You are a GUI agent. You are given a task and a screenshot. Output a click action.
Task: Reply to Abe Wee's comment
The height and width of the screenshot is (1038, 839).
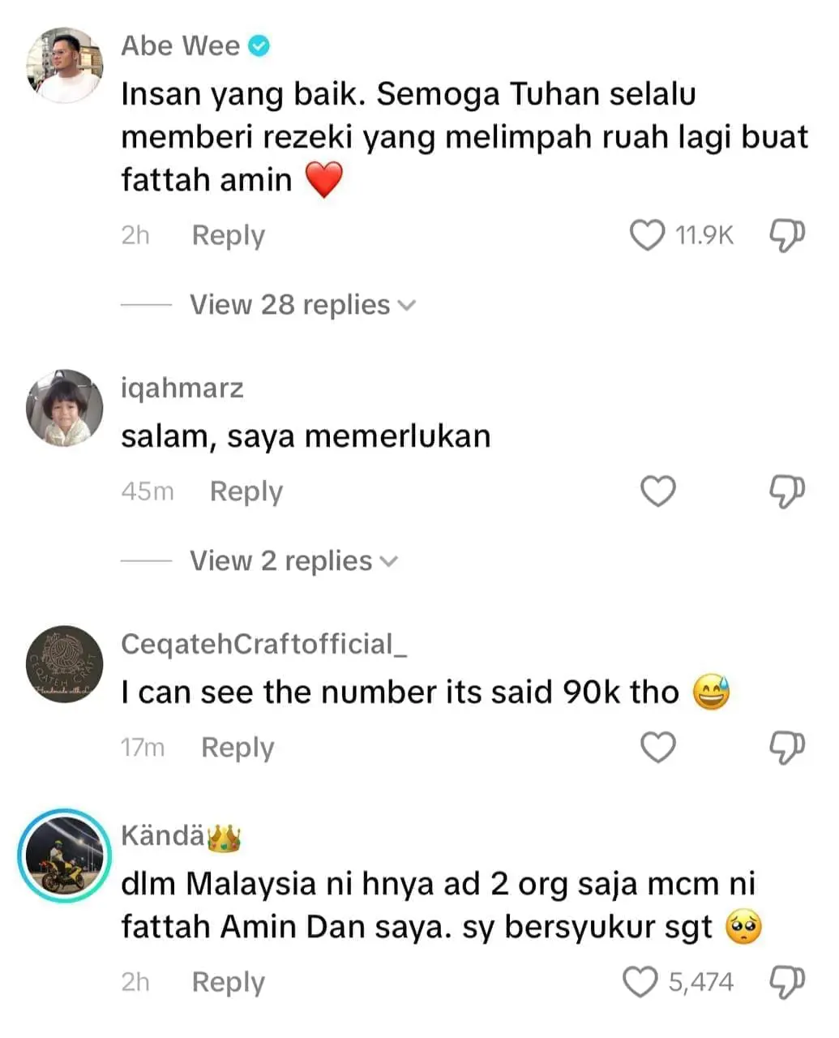point(229,236)
